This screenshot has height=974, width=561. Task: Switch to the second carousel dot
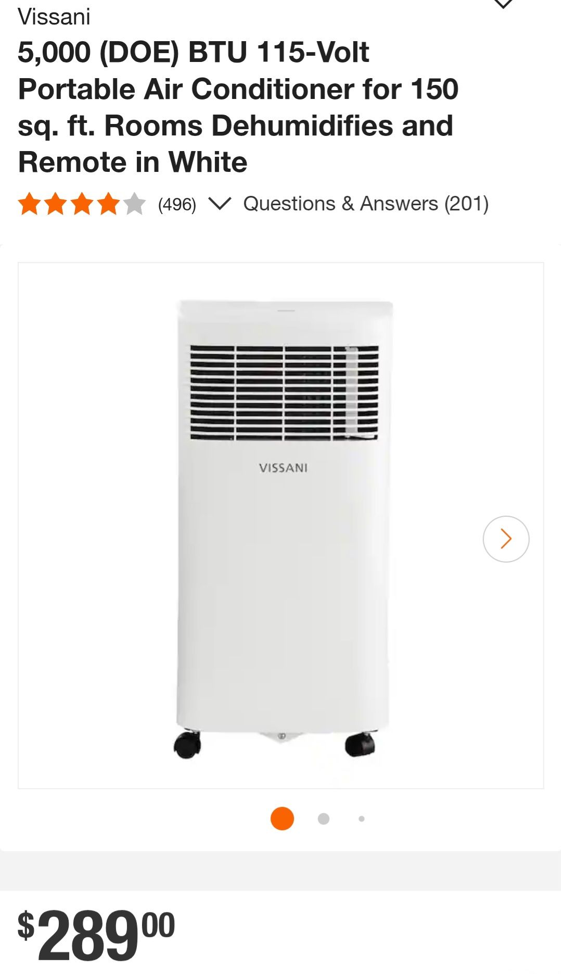(323, 819)
